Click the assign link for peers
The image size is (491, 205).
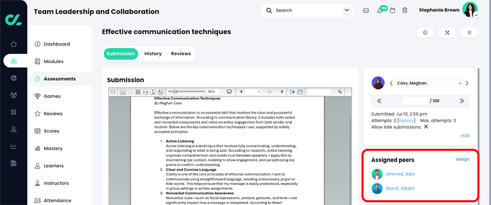462,159
